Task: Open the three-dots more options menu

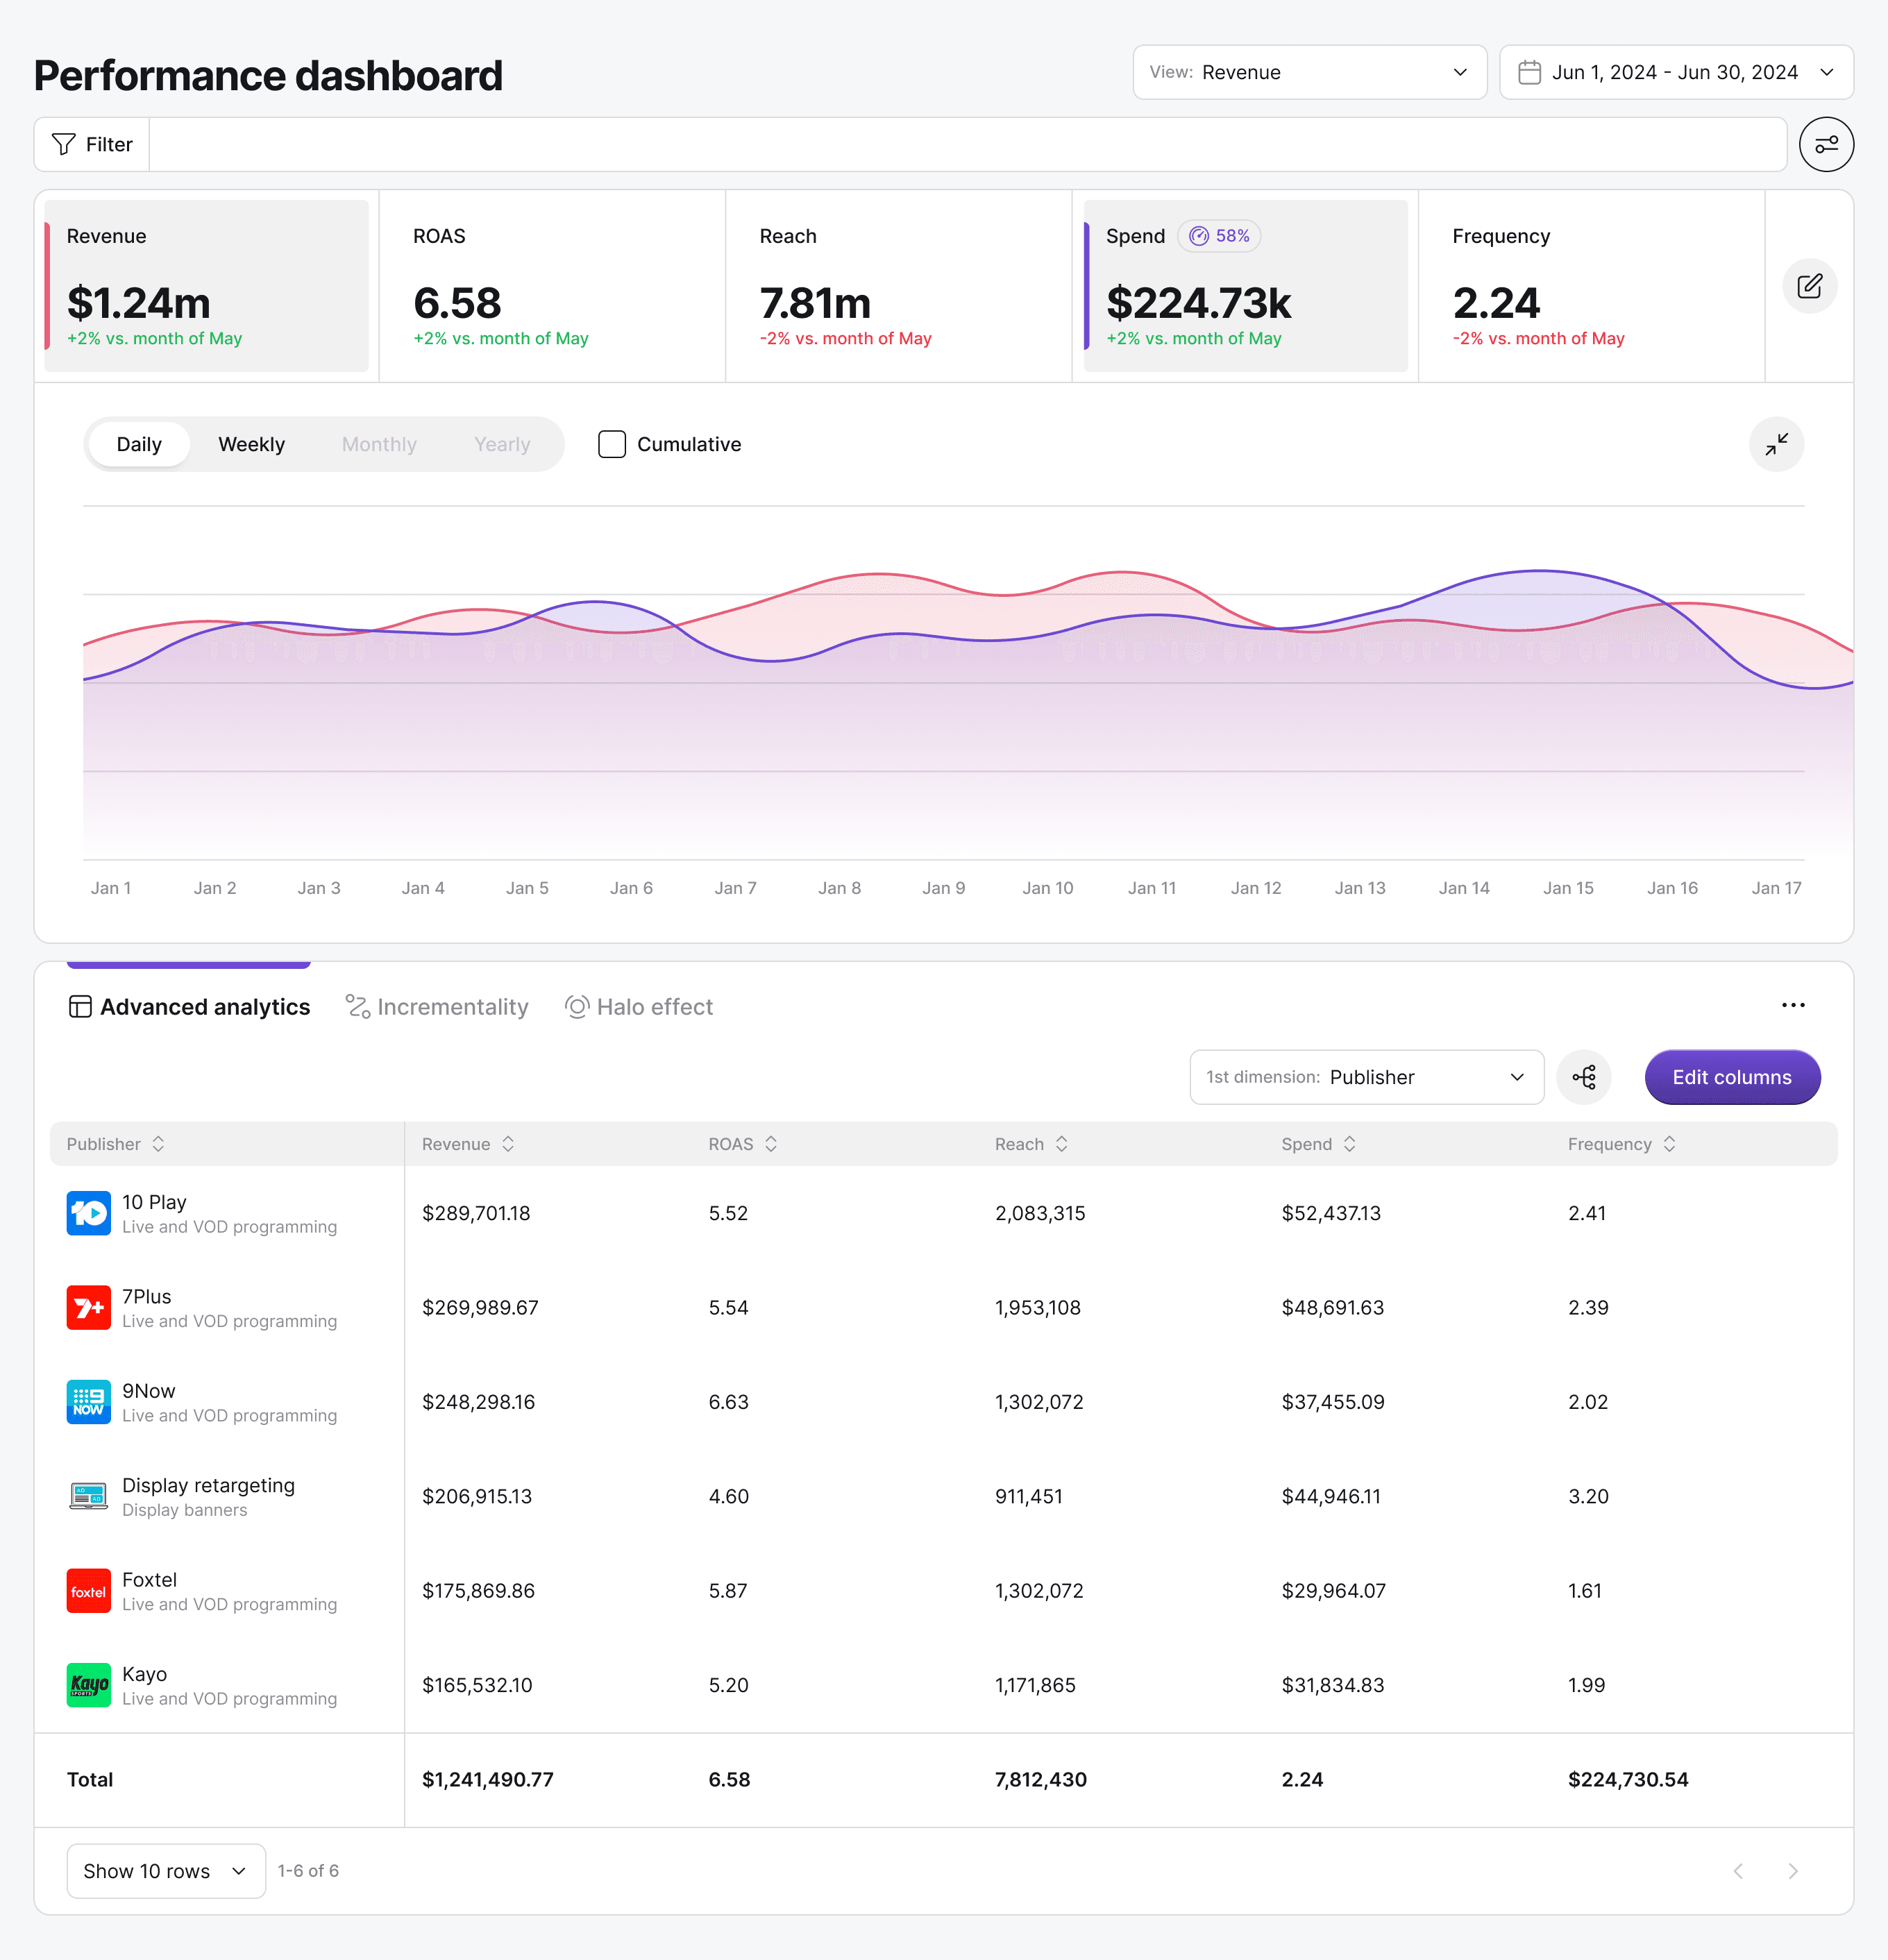Action: tap(1793, 1005)
